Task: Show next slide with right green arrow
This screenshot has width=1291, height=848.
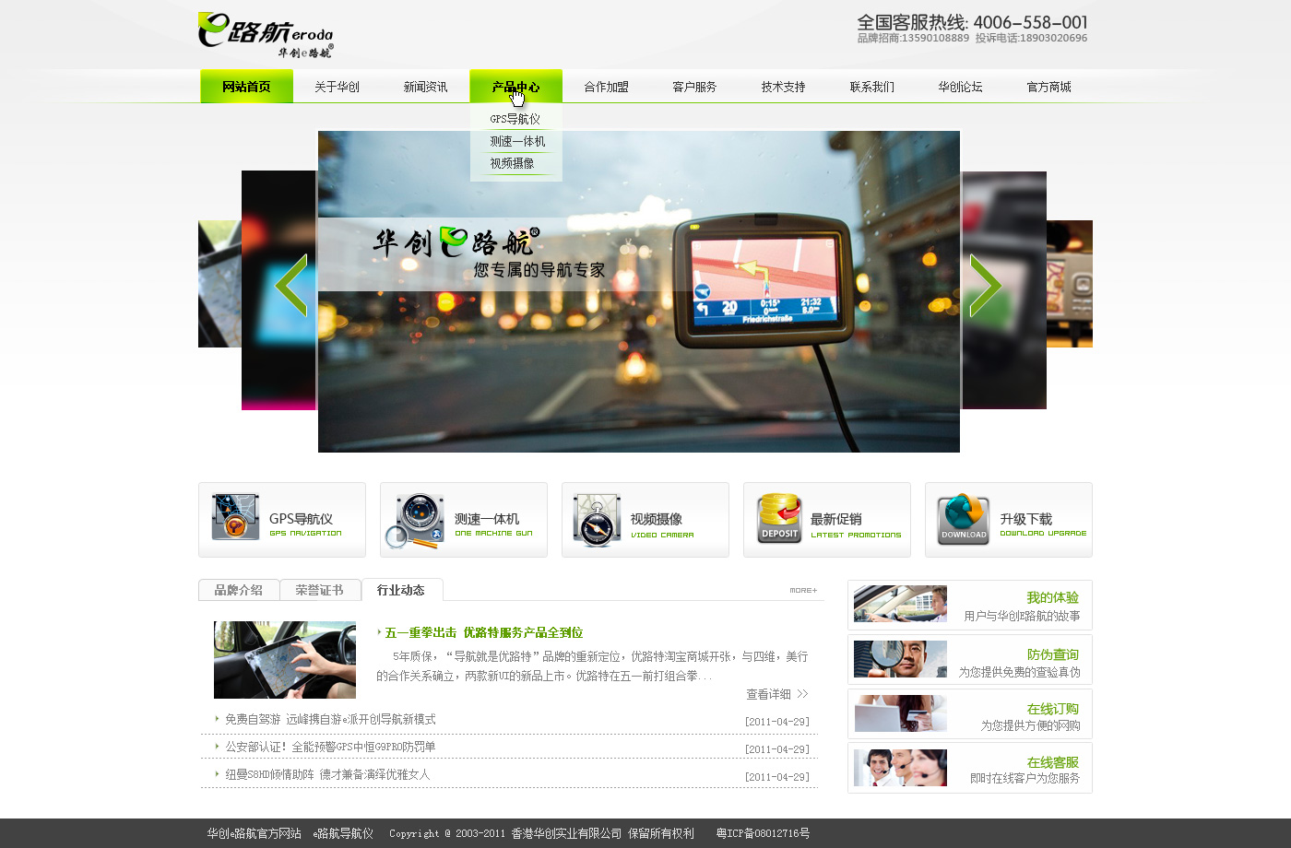Action: pos(985,285)
